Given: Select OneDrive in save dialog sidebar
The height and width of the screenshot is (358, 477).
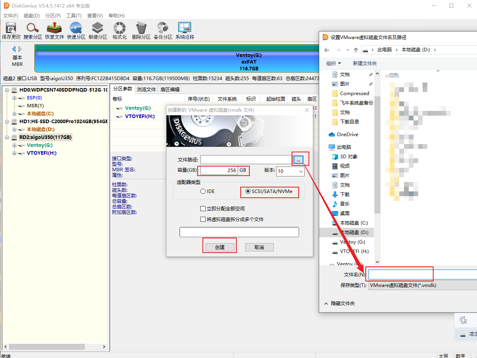Looking at the screenshot, I should click(343, 135).
